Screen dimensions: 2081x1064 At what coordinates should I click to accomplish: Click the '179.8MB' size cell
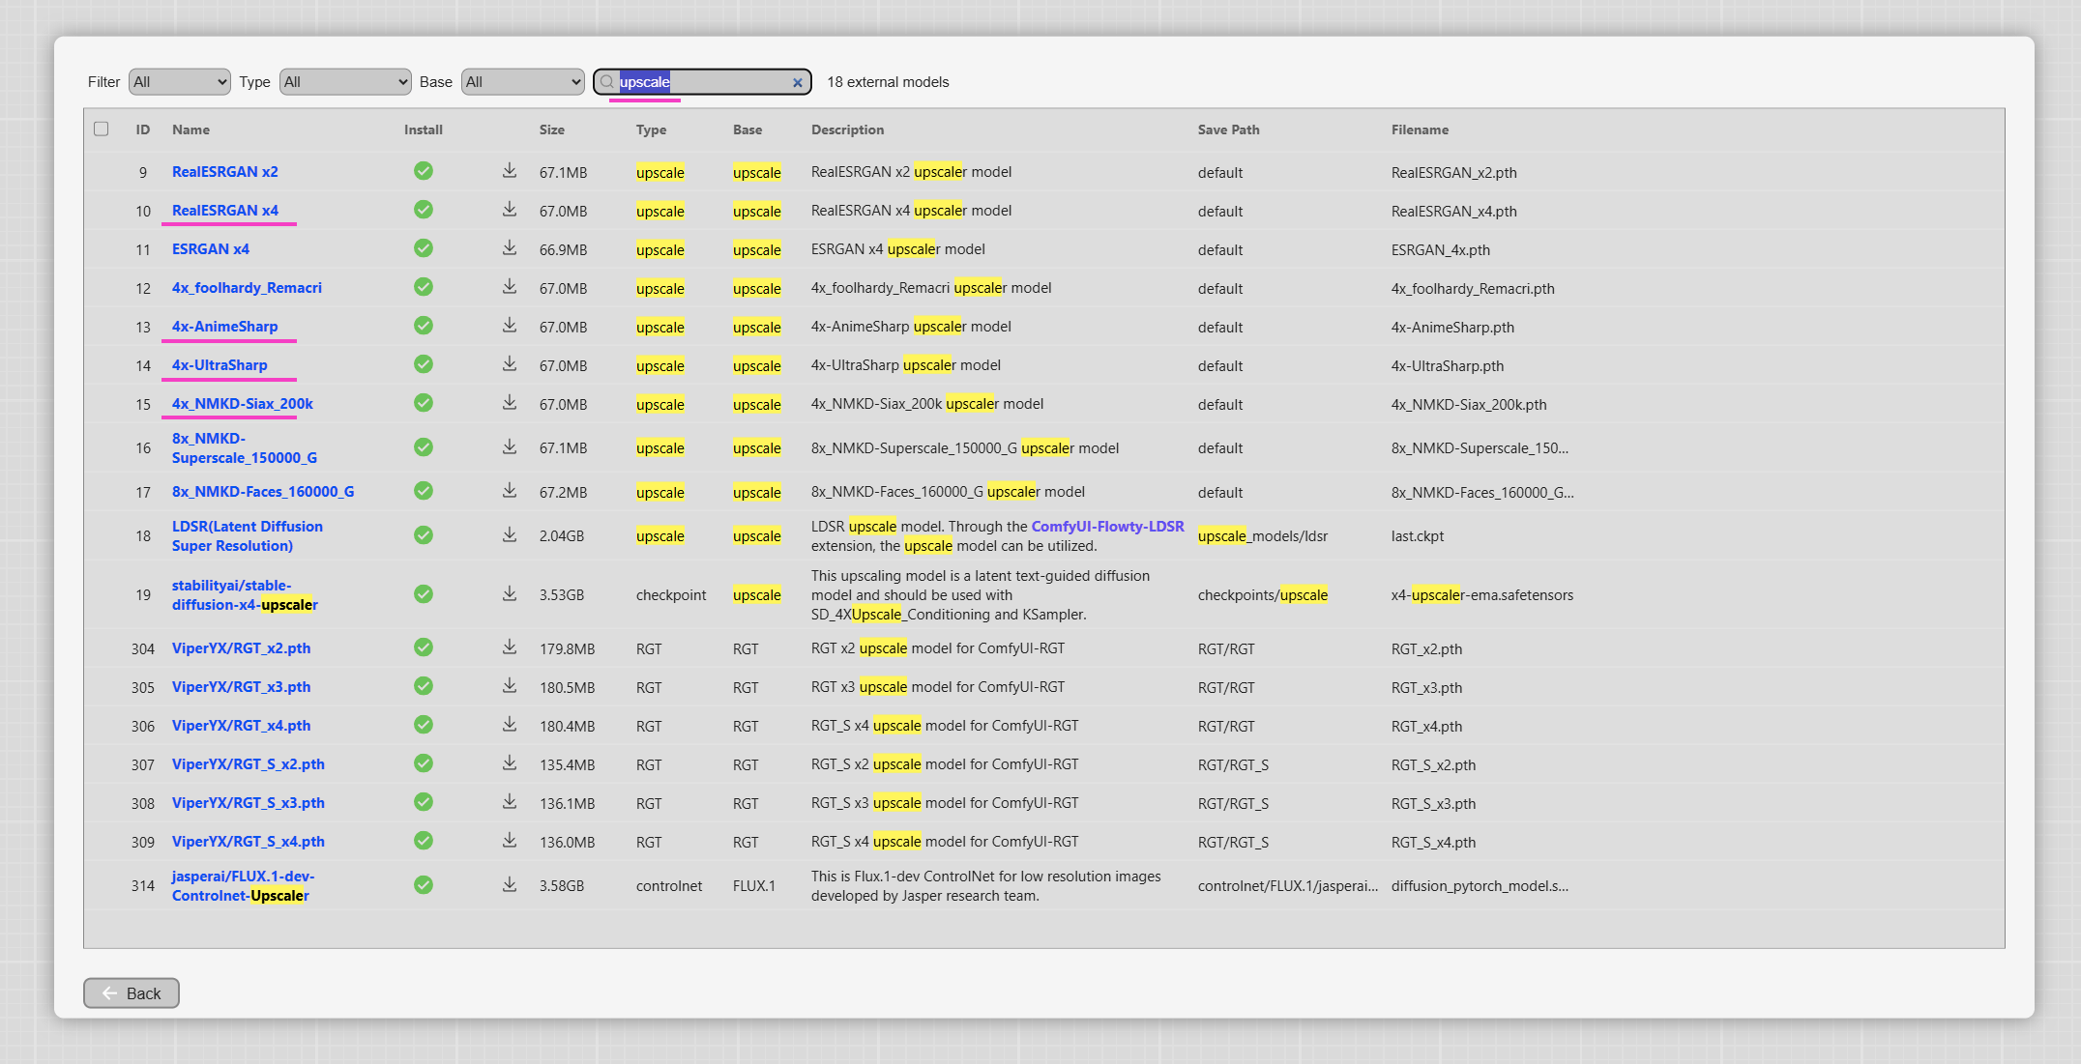click(567, 648)
